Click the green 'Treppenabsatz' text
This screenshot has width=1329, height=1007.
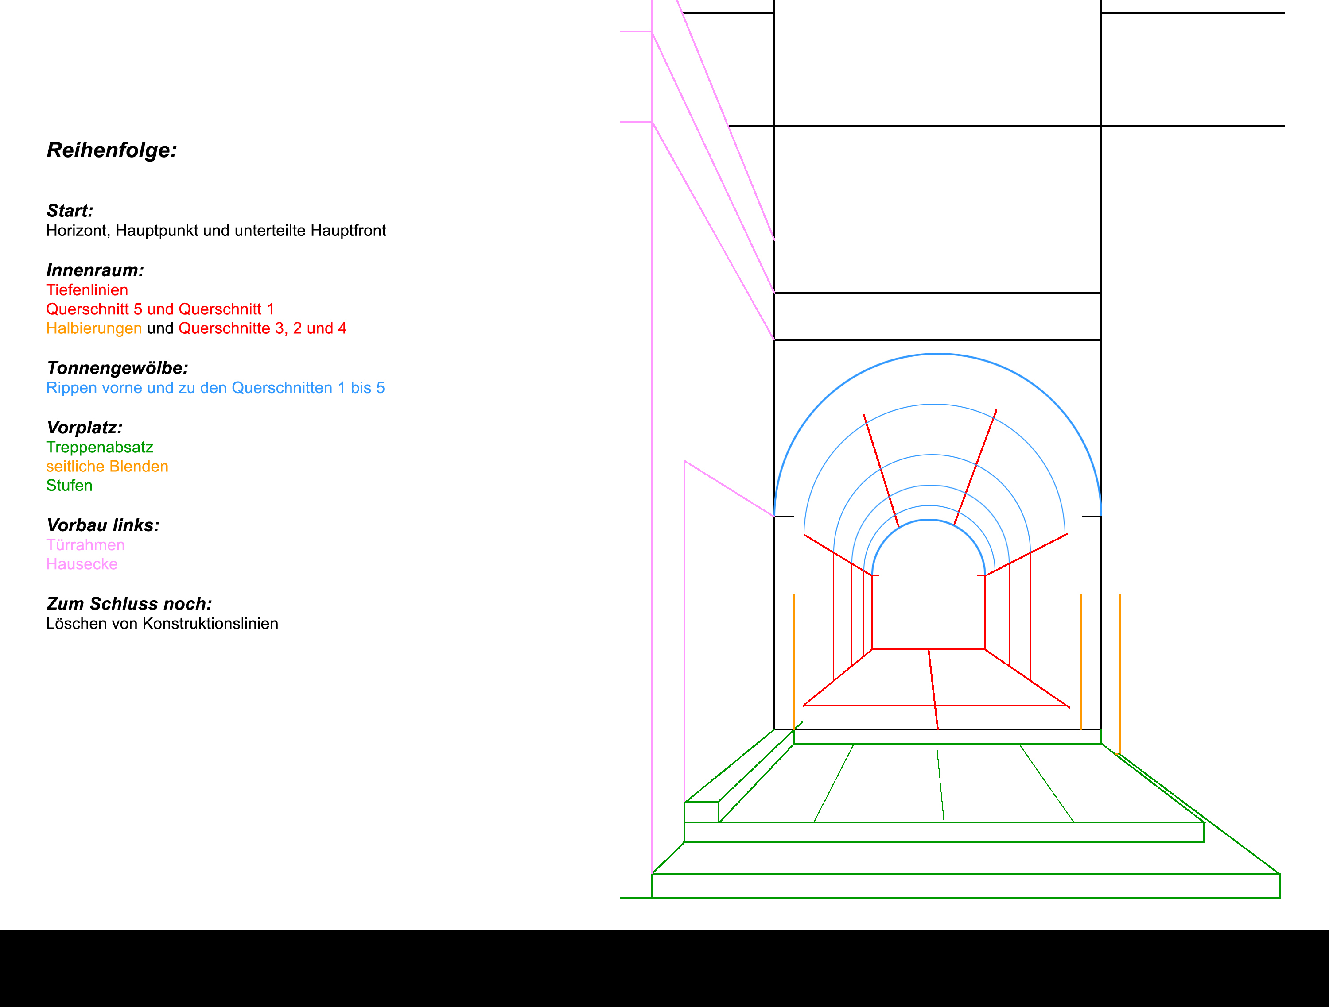click(100, 448)
